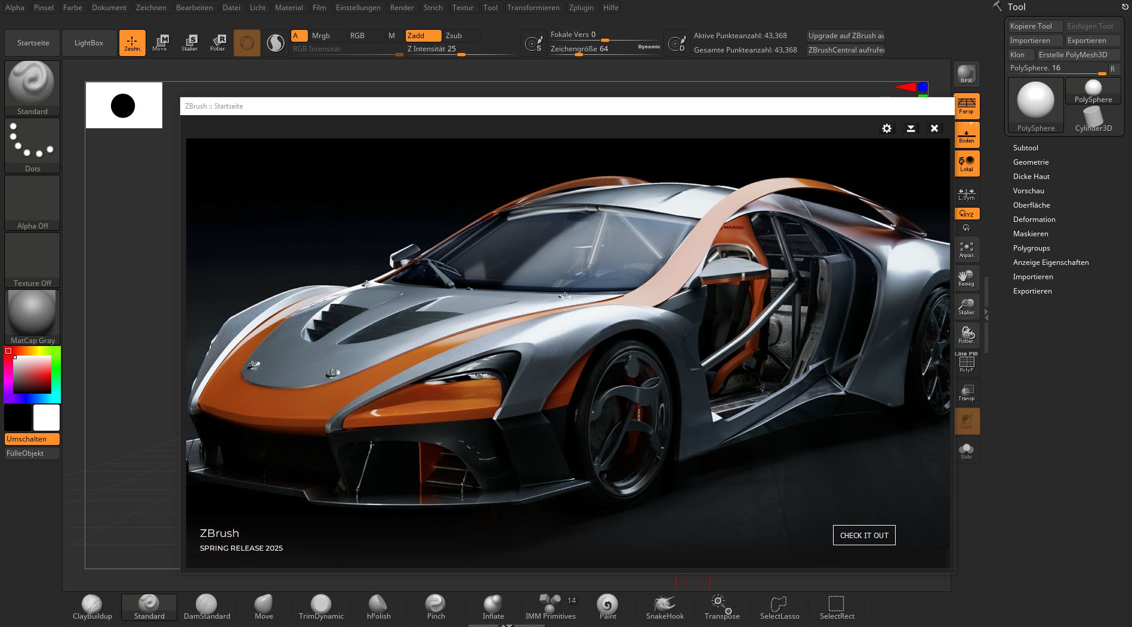Viewport: 1132px width, 627px height.
Task: Toggle Persp perspective mode
Action: point(966,106)
